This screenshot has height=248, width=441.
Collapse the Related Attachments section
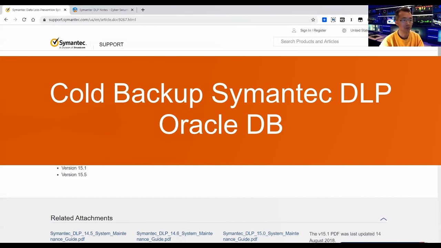pyautogui.click(x=383, y=219)
